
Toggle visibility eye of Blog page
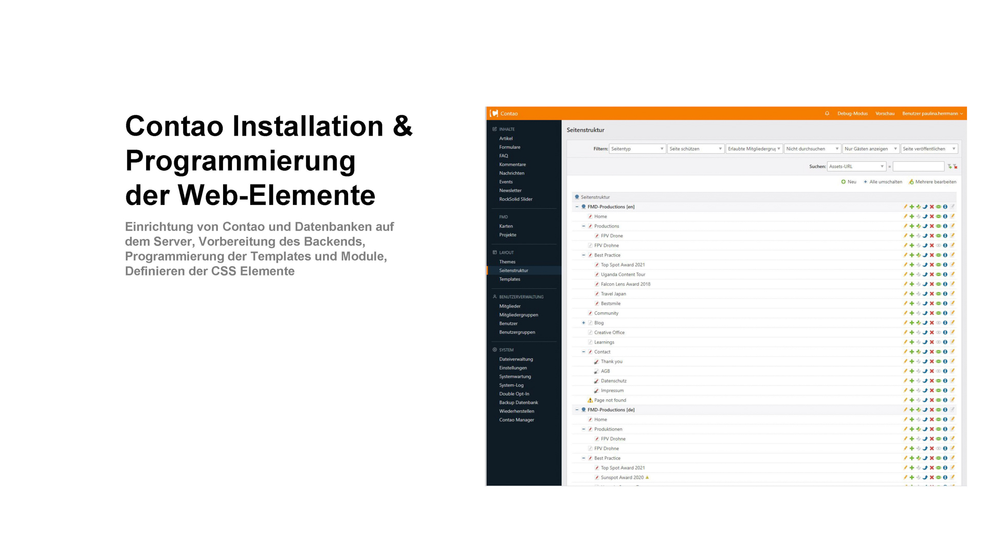938,323
